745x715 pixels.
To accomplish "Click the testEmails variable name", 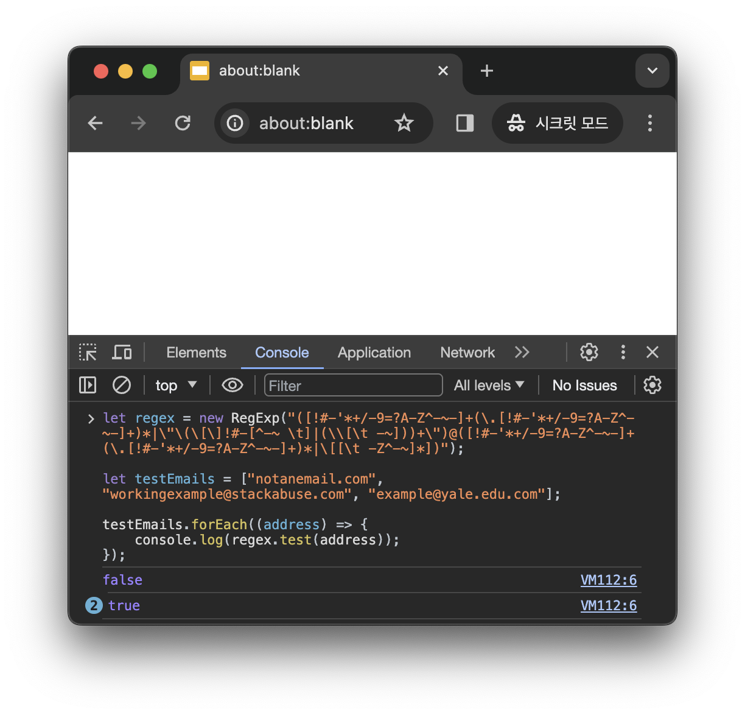I will [x=175, y=479].
